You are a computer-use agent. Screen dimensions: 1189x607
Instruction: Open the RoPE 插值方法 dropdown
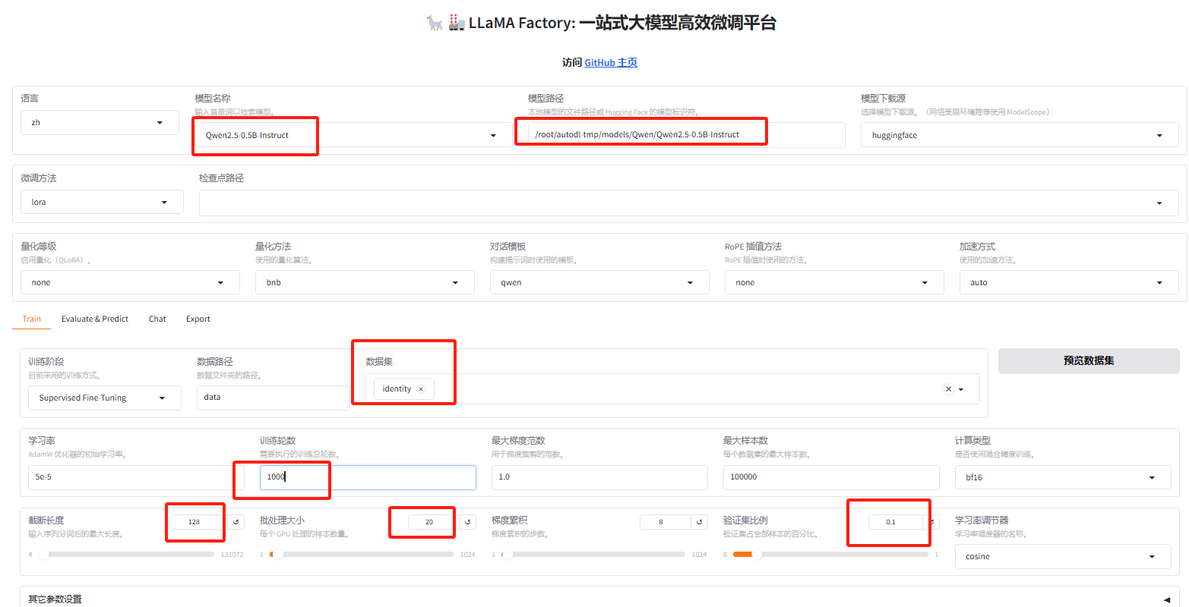click(834, 282)
